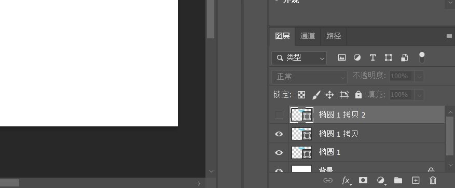Screen dimensions: 455x188
Task: Lock image pixels brush icon
Action: coord(316,95)
